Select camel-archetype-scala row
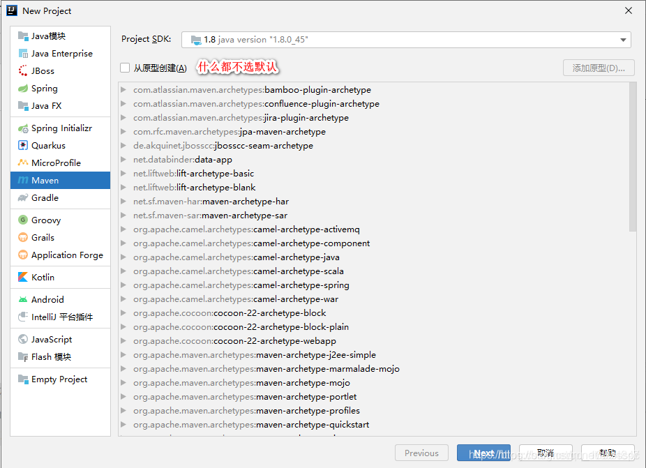 point(374,271)
